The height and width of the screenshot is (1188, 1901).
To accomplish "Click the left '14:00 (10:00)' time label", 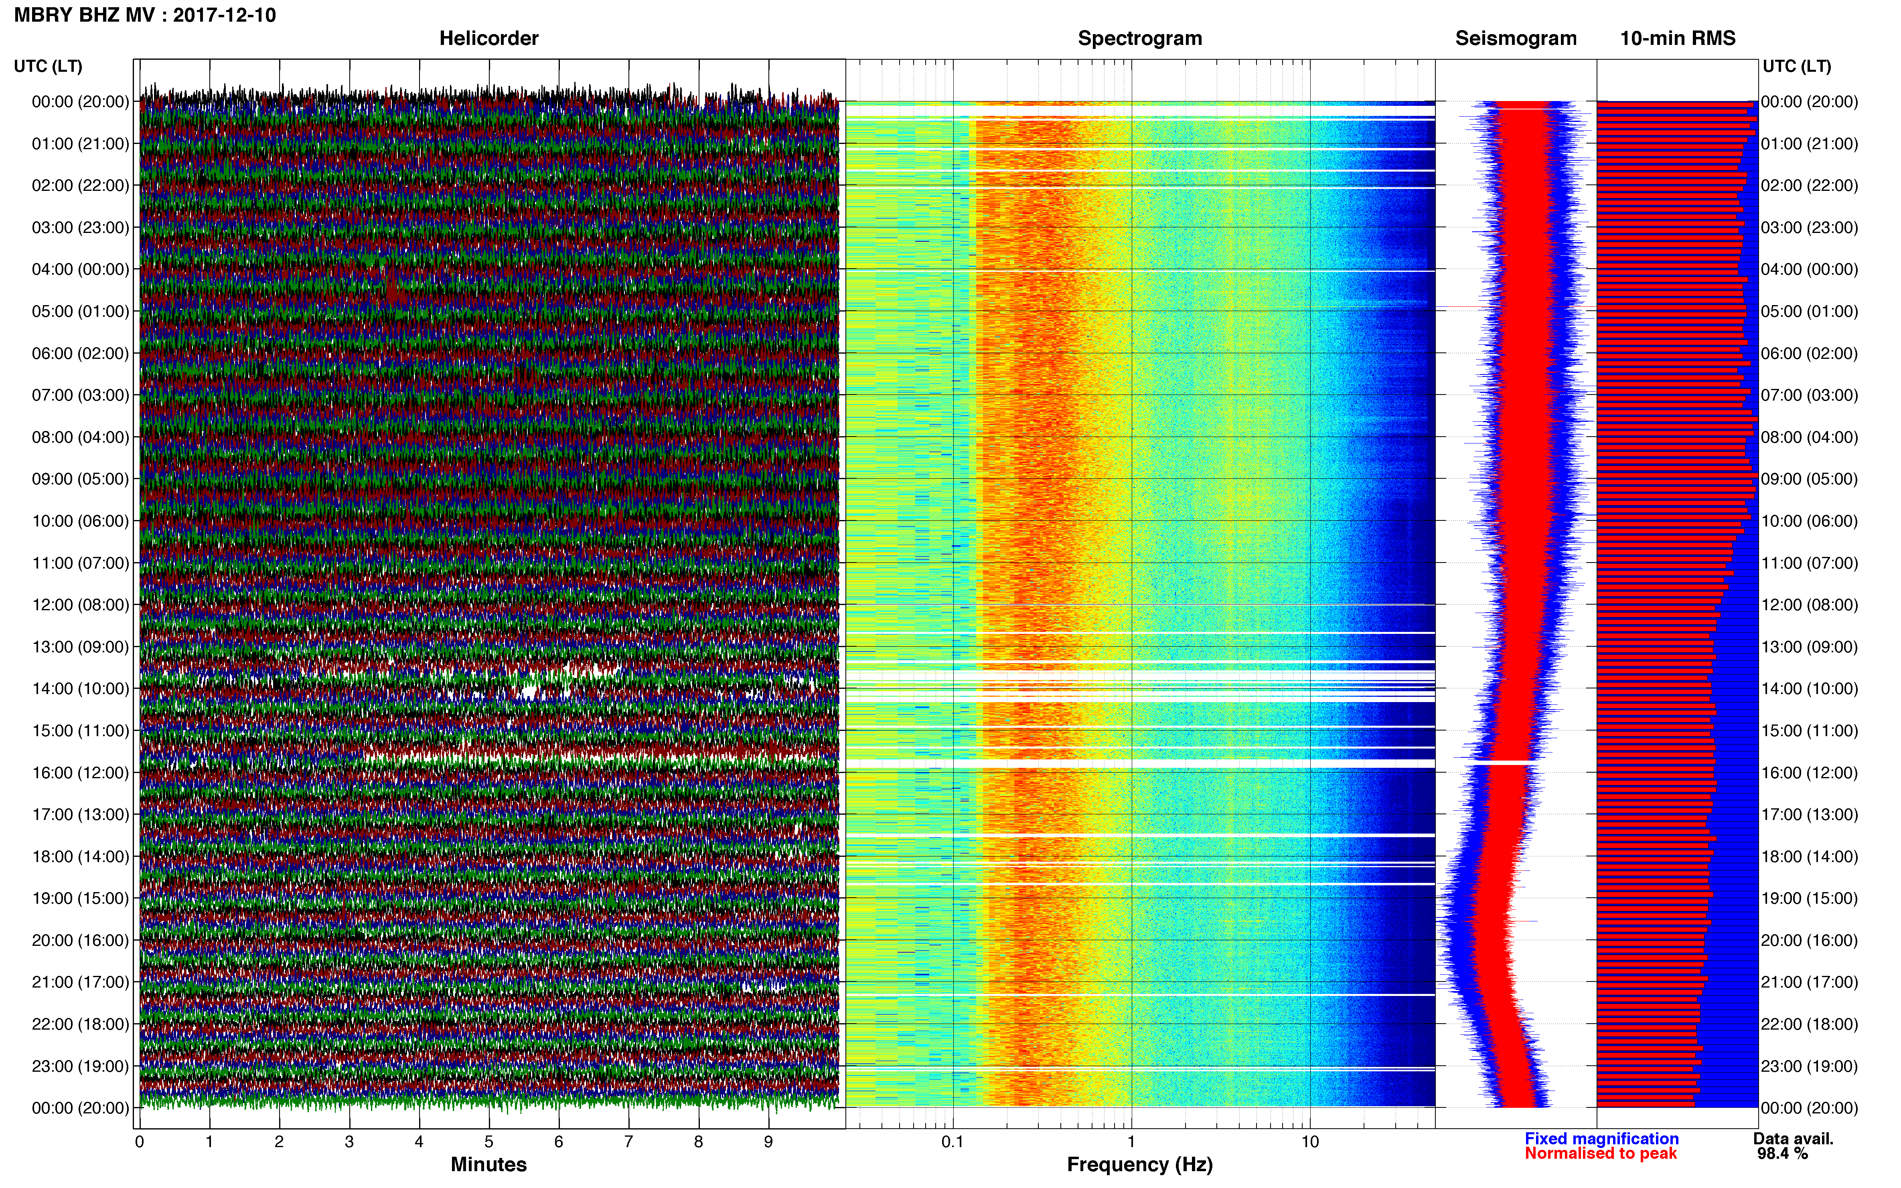I will (80, 689).
